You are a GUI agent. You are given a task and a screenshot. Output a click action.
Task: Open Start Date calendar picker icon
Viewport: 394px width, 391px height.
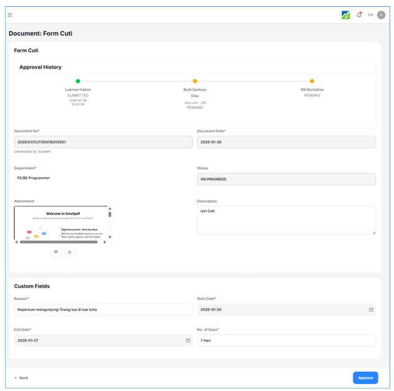tap(371, 309)
